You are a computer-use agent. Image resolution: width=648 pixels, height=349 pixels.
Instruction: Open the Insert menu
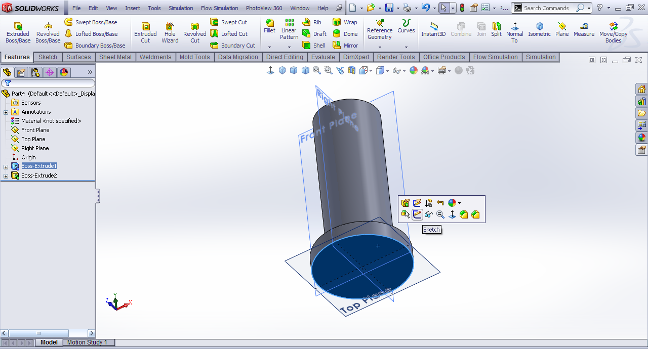tap(133, 8)
